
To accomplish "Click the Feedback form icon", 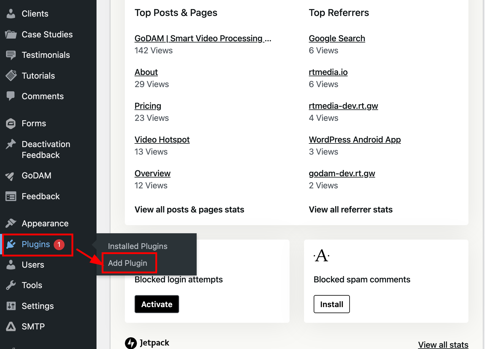I will pos(11,197).
